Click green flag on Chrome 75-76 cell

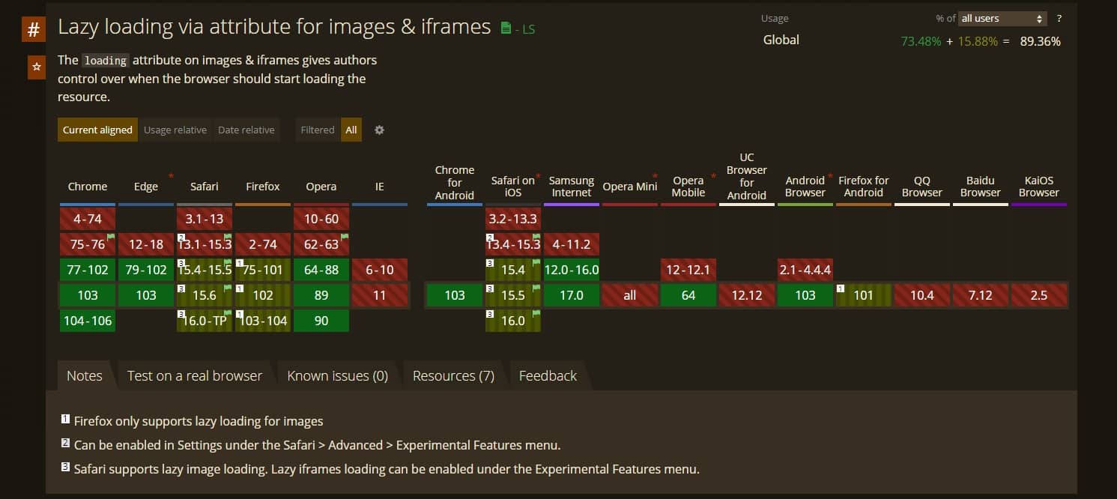[110, 238]
